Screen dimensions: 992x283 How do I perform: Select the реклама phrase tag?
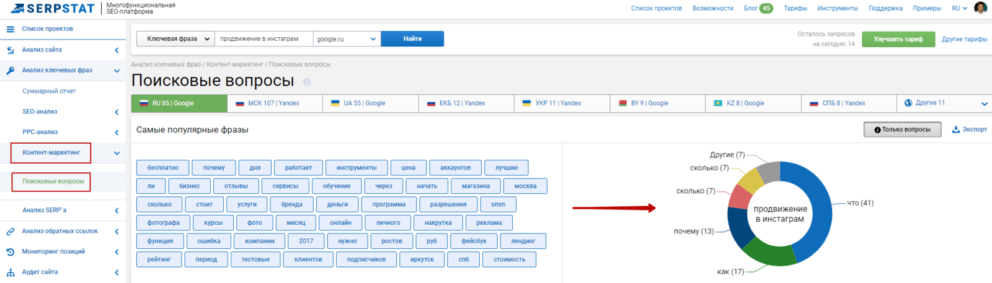[x=489, y=222]
